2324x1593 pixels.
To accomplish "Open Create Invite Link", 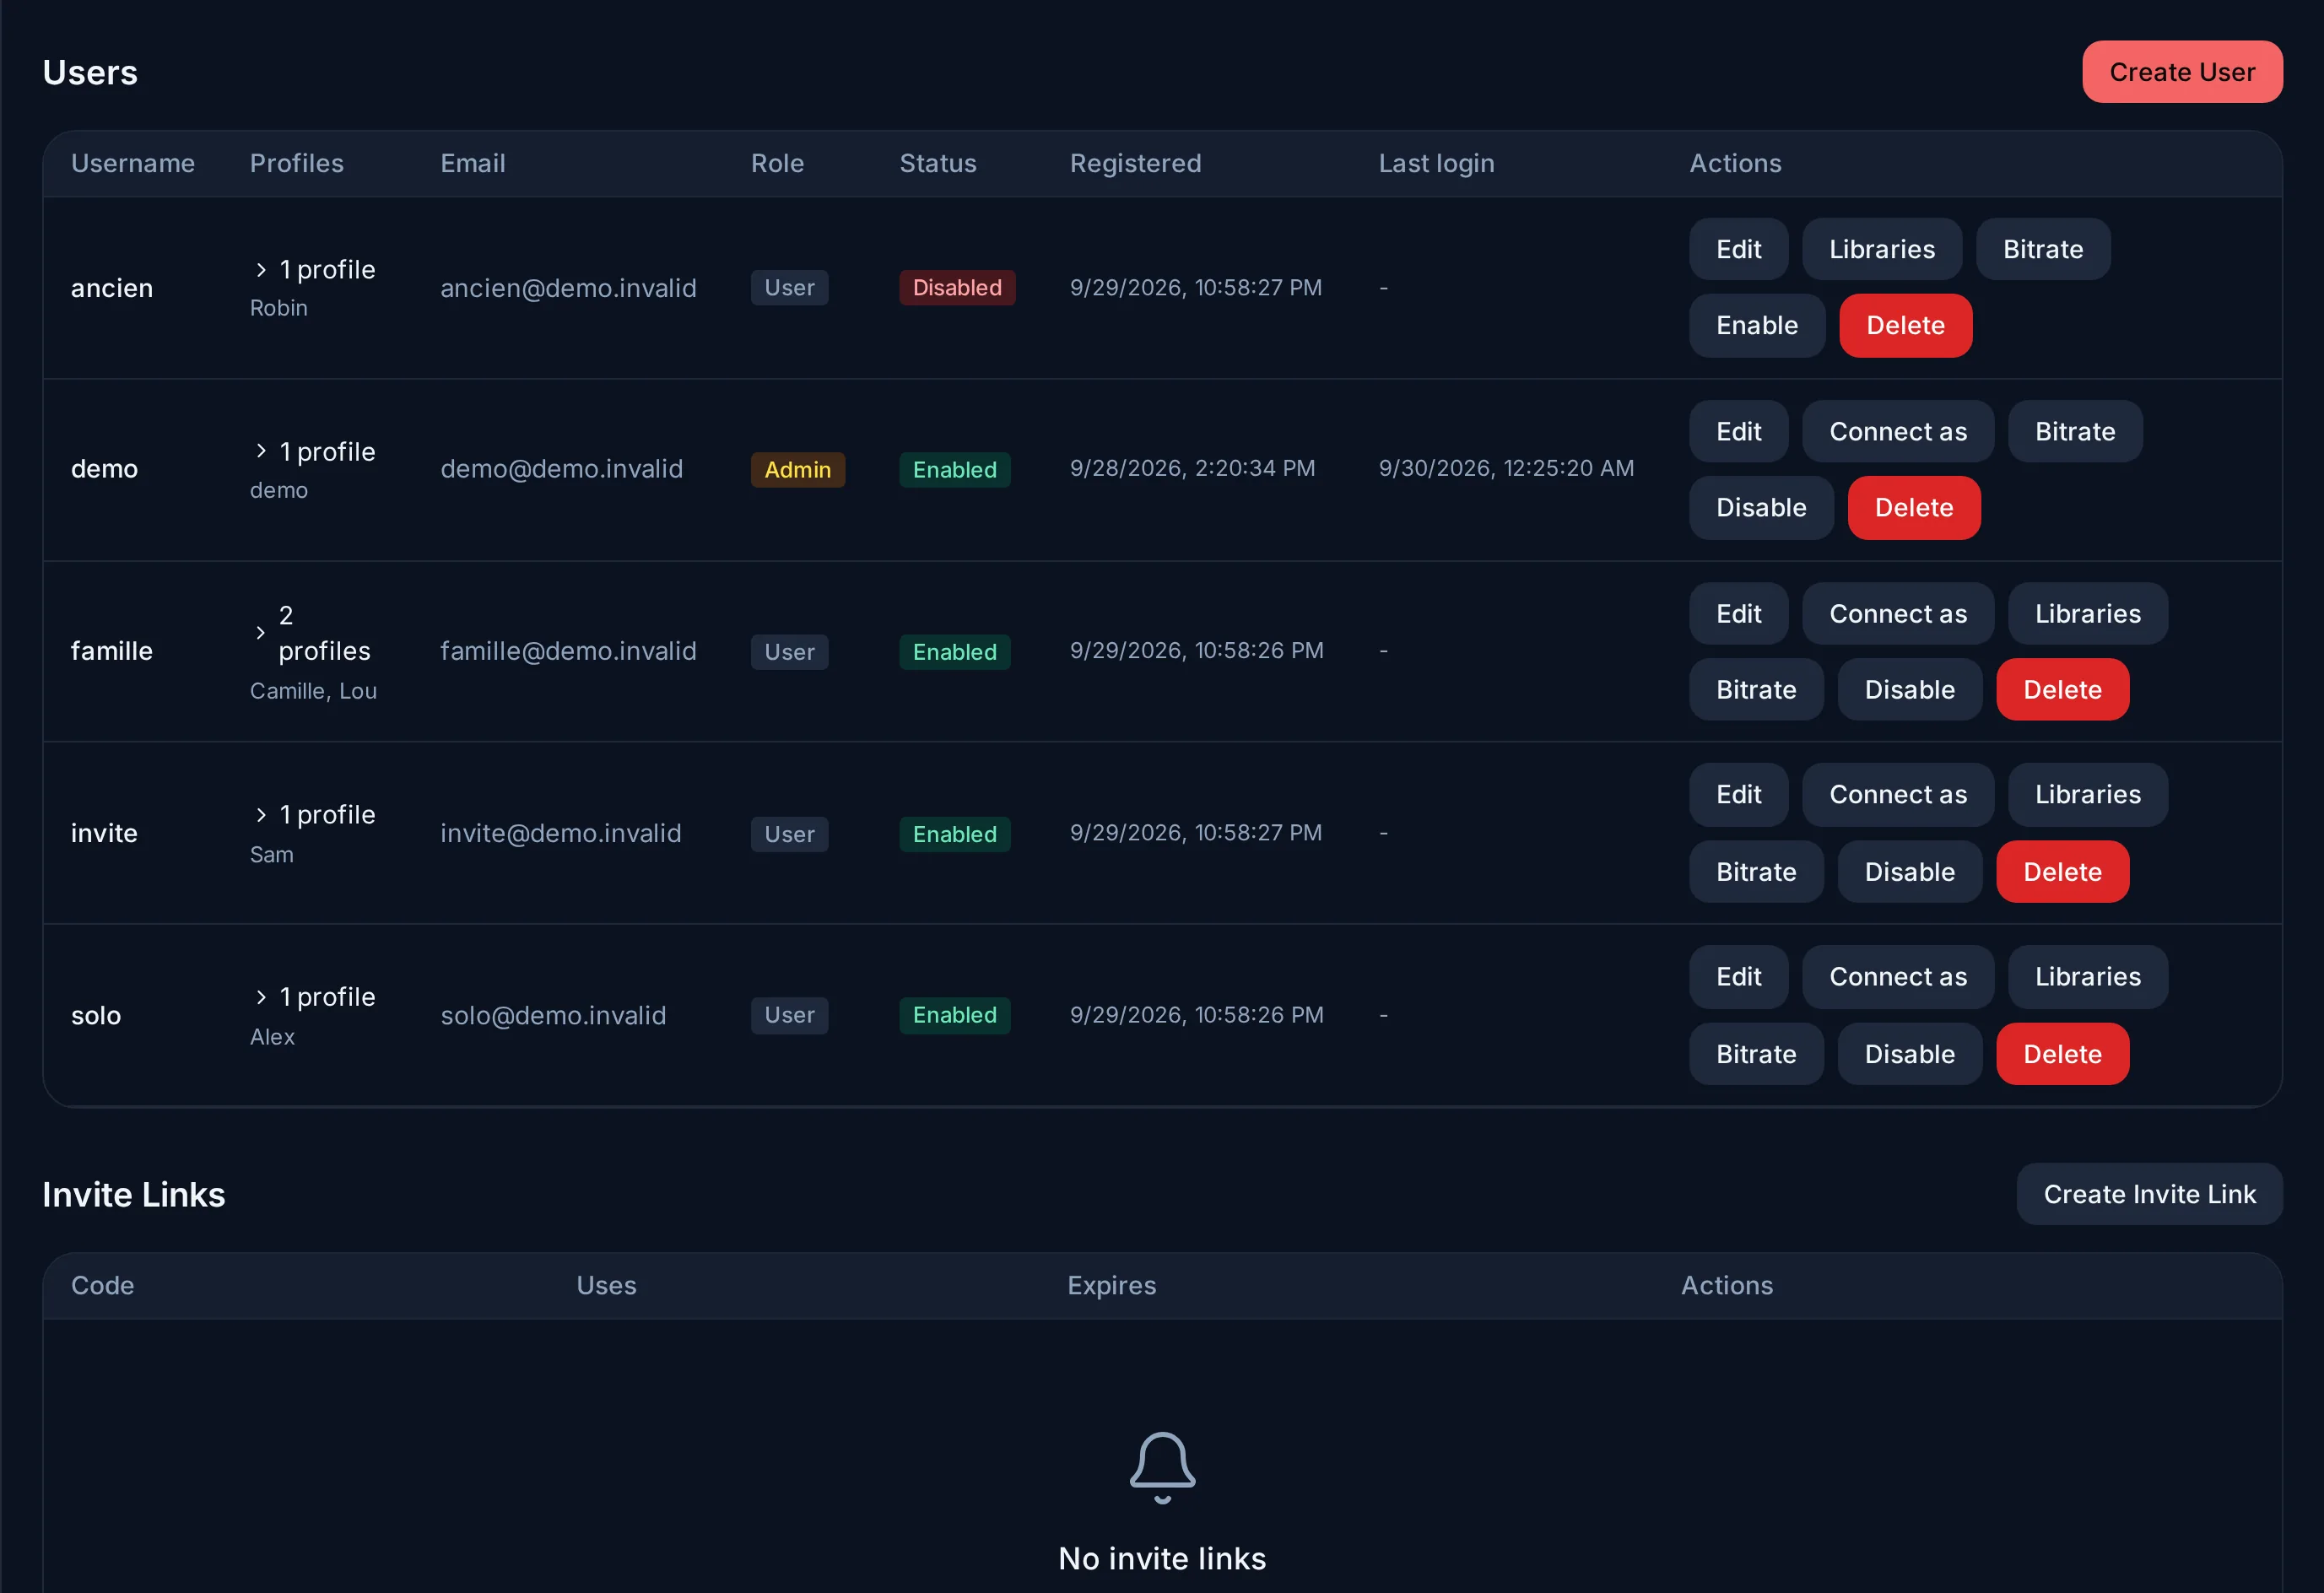I will 2149,1194.
